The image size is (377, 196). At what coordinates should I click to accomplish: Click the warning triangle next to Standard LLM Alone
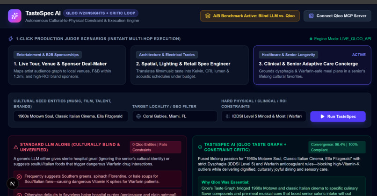(x=16, y=147)
